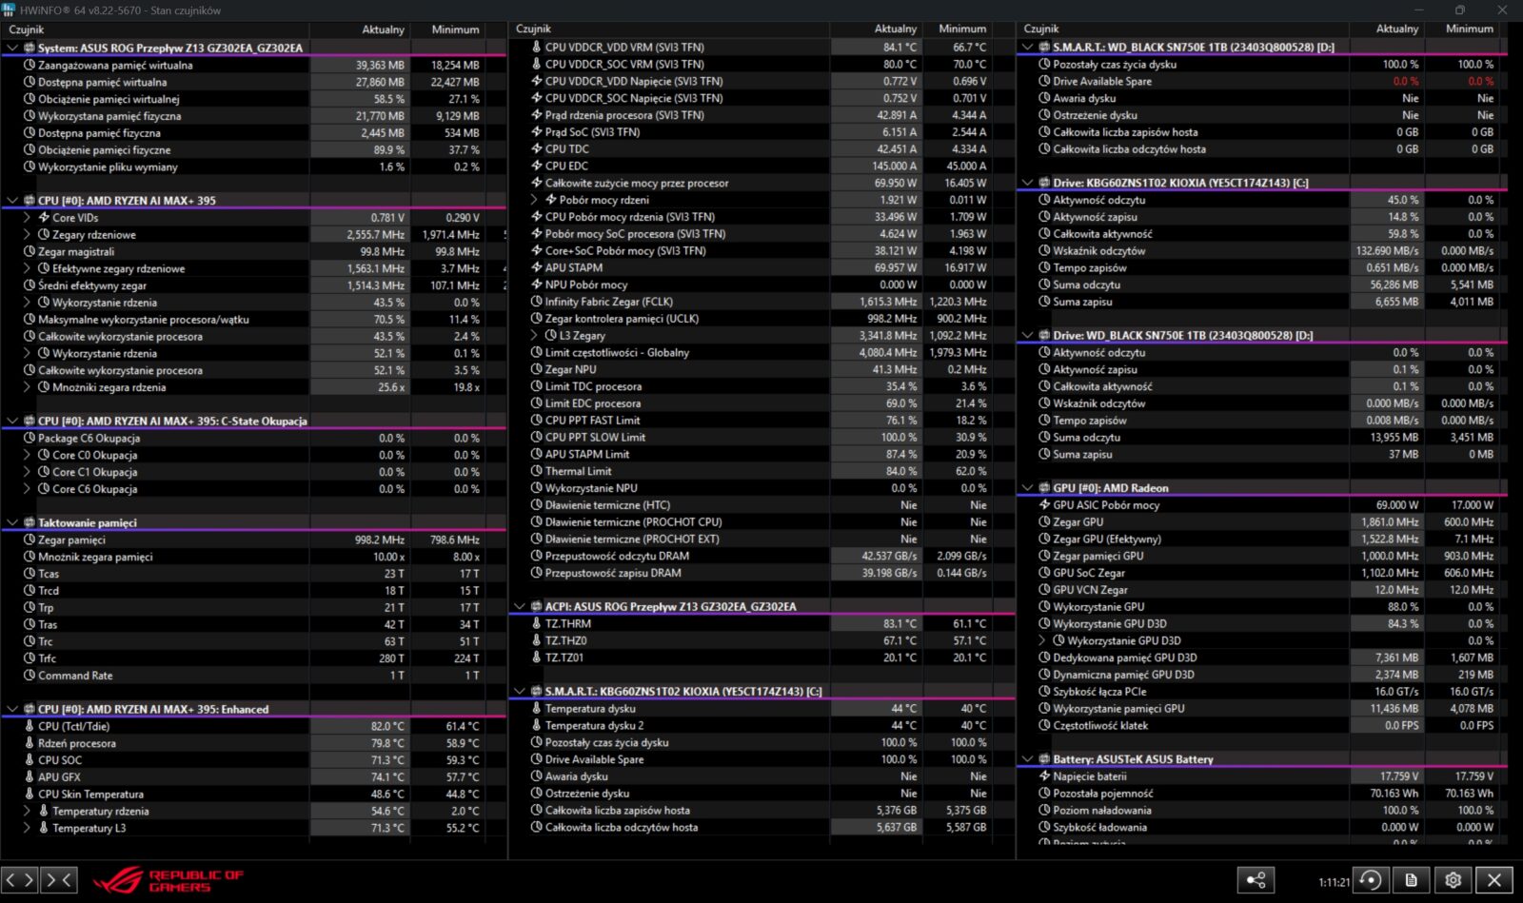Click the leftmost Czujnik column header
This screenshot has height=903, width=1523.
point(27,29)
